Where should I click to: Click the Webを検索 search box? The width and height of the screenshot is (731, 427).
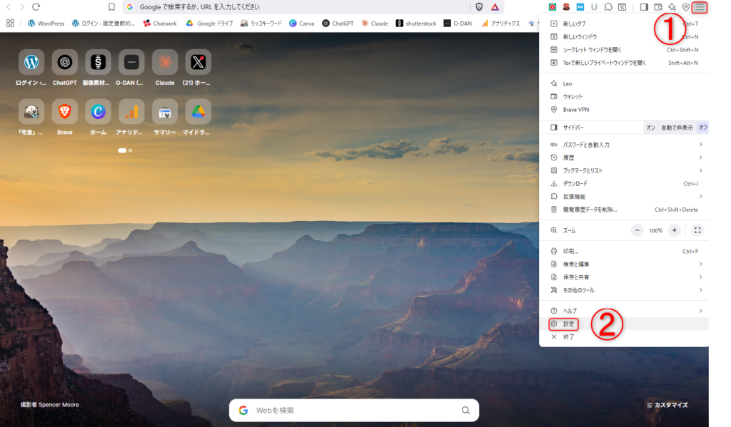coord(353,411)
